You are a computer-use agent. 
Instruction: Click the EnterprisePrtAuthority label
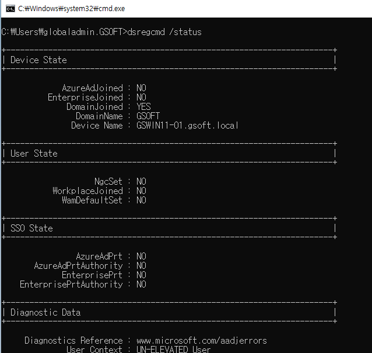[x=71, y=284]
